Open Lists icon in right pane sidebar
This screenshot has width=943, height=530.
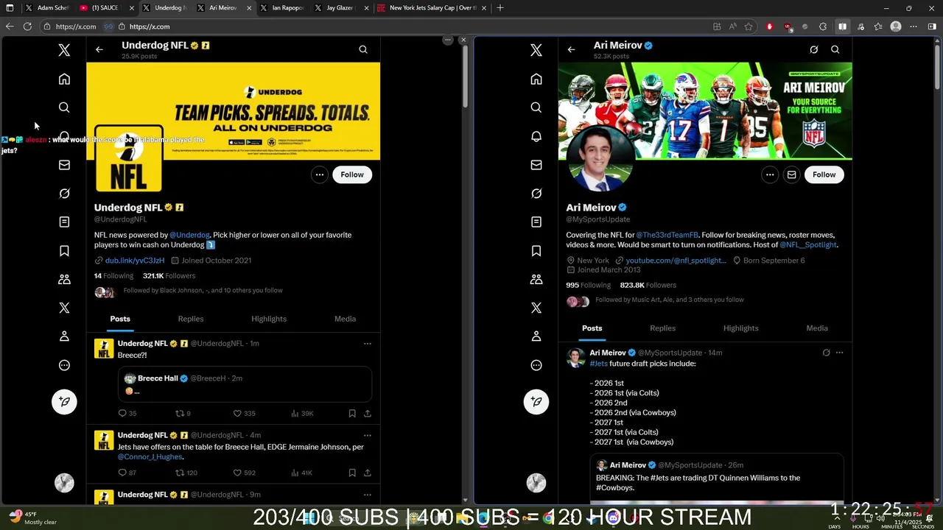pos(536,222)
